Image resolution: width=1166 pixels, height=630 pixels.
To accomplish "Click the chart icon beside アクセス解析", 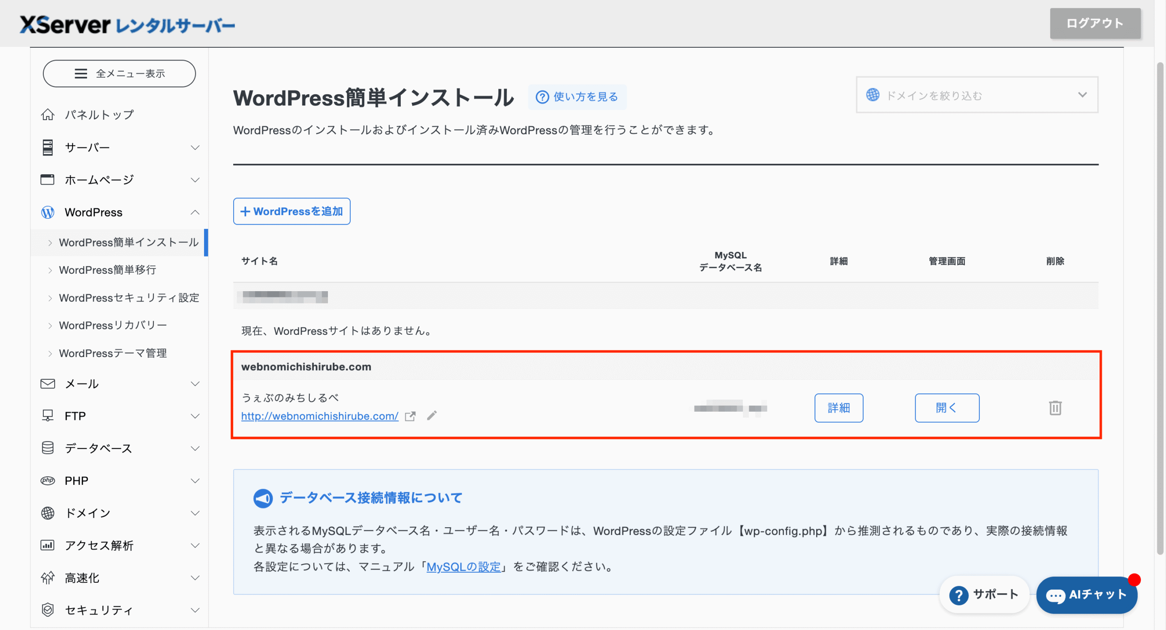I will (x=48, y=545).
